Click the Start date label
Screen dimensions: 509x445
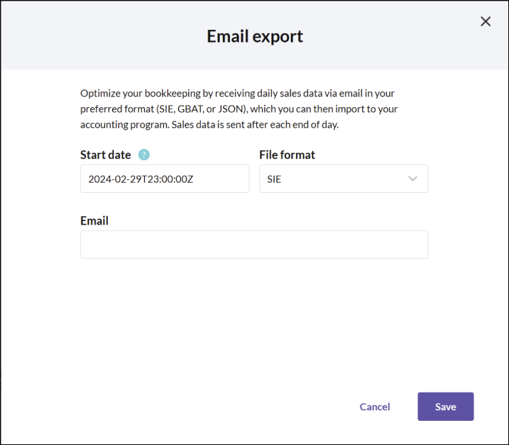click(106, 154)
